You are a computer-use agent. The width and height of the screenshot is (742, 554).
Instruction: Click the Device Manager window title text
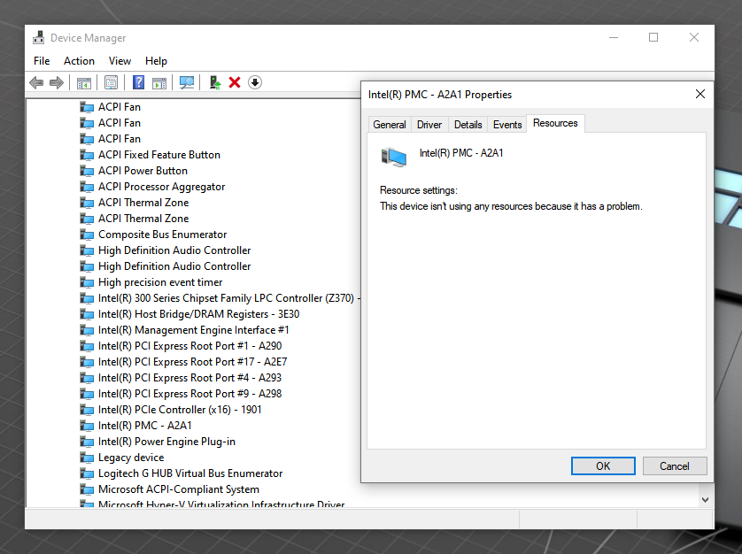coord(88,38)
